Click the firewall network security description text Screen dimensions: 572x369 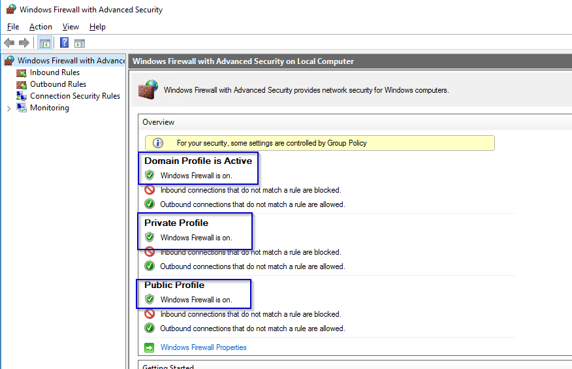click(306, 90)
